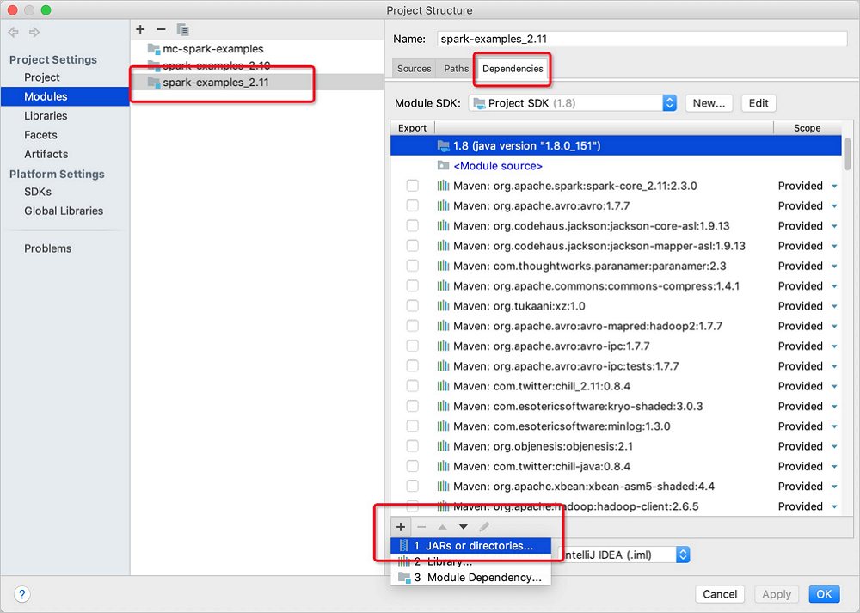Move dependency up arrow

[442, 527]
